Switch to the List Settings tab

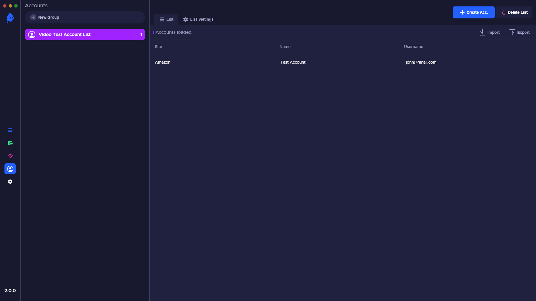(198, 19)
